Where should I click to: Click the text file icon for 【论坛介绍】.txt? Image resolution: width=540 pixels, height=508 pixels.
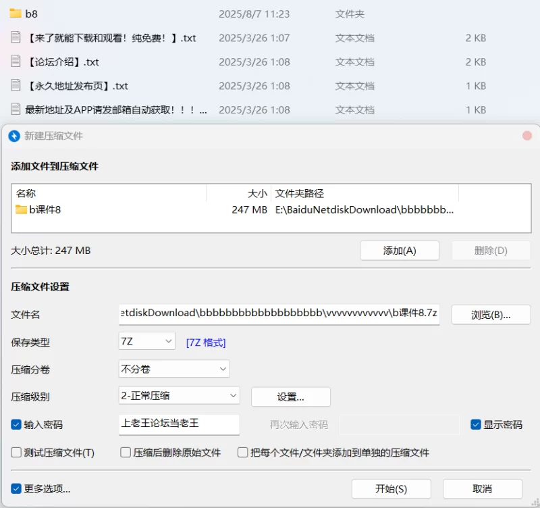pos(15,61)
